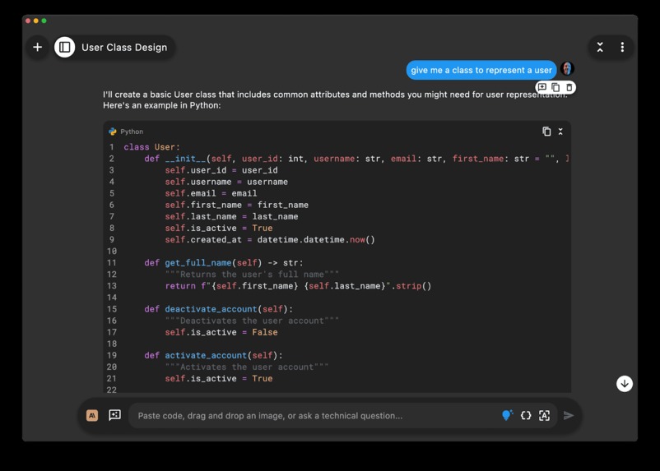Click the new-chat-from-message bubble icon
Viewport: 660px width, 471px height.
[542, 87]
